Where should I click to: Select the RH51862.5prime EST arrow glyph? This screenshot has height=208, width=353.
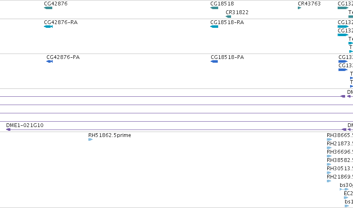tap(90, 139)
